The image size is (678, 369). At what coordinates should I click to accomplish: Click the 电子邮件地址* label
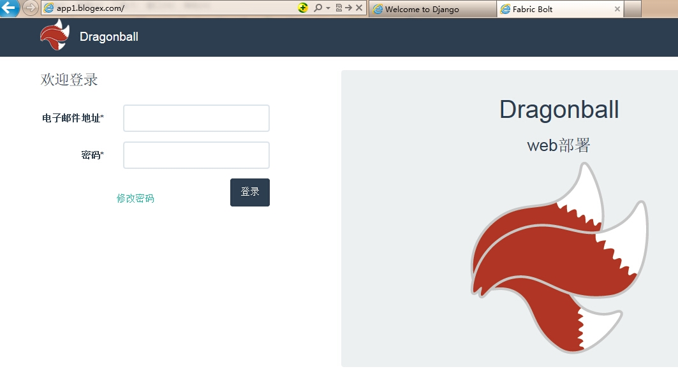(73, 118)
